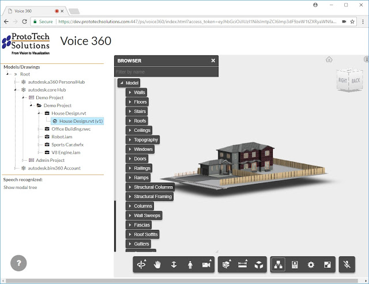Click the Explode model tool
Viewport: 369px width, 284px height.
coord(259,265)
